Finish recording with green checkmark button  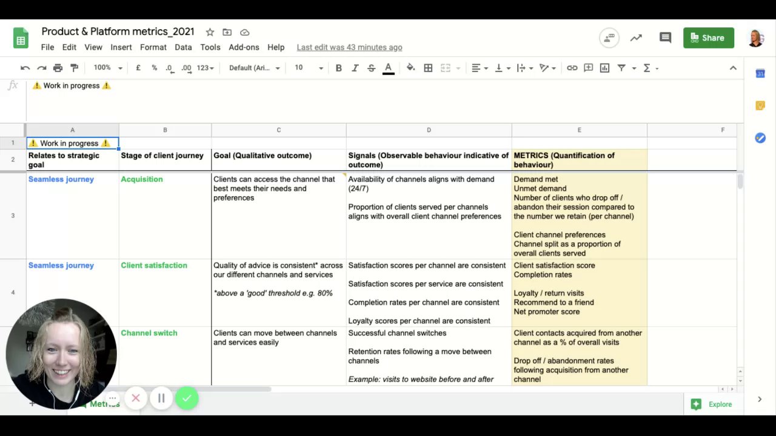(187, 398)
